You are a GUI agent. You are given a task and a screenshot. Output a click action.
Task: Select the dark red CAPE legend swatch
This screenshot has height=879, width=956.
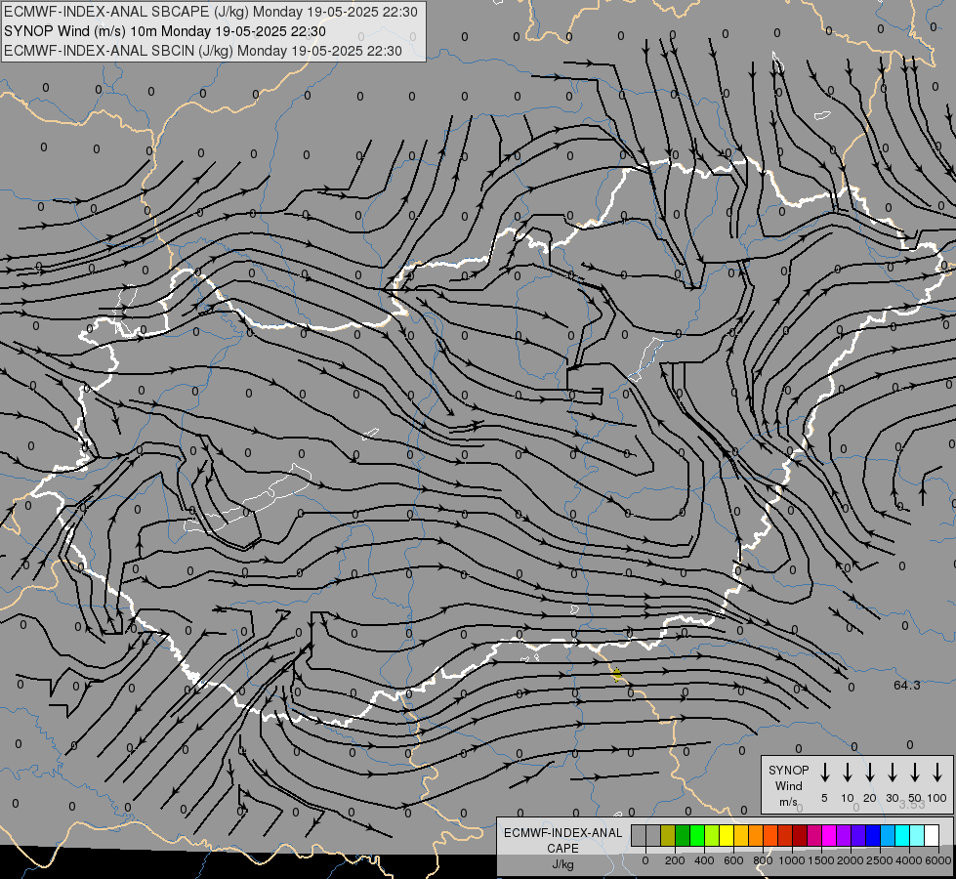pos(800,835)
